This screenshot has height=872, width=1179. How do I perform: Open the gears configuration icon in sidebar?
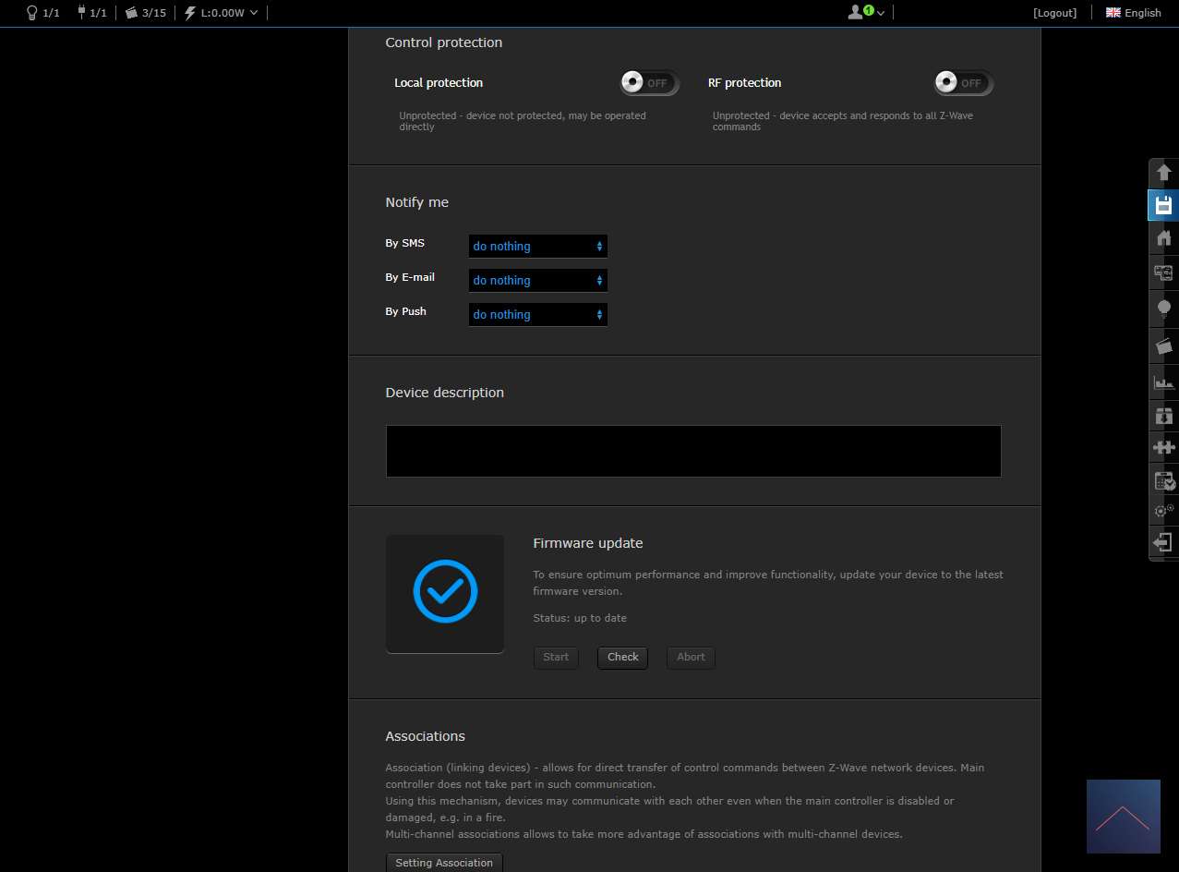pyautogui.click(x=1163, y=510)
